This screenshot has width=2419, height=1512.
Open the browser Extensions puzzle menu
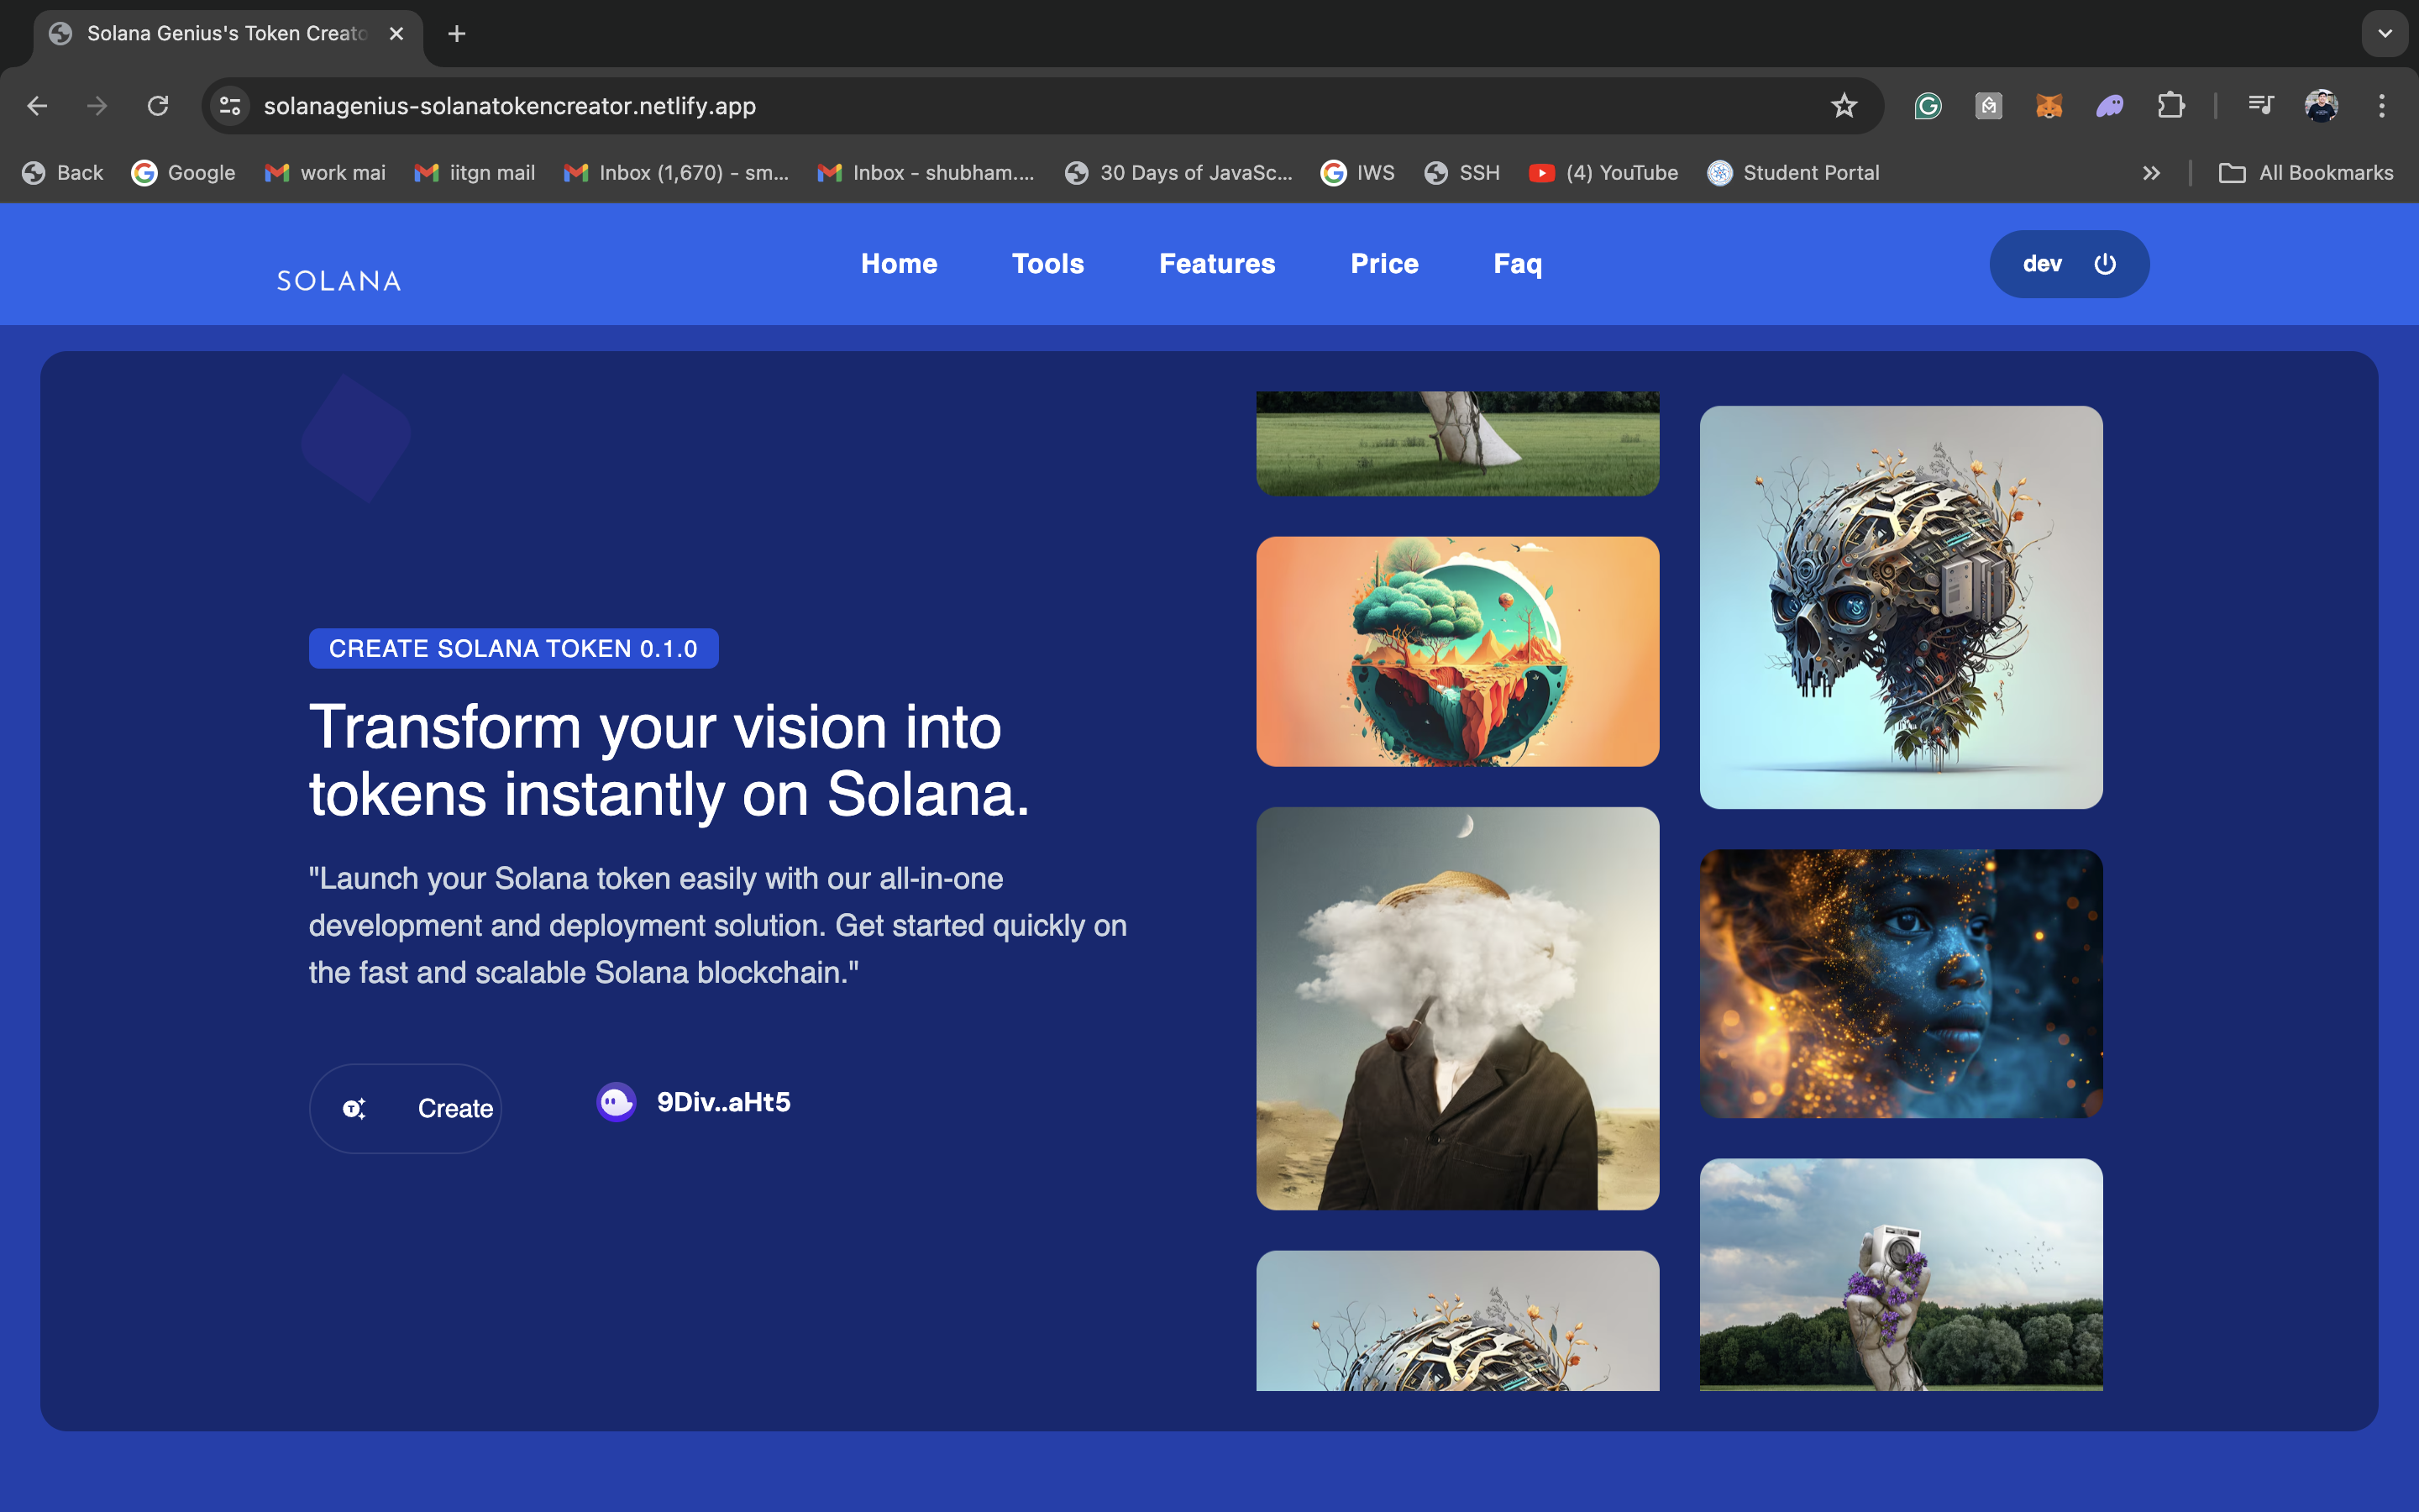[x=2170, y=106]
